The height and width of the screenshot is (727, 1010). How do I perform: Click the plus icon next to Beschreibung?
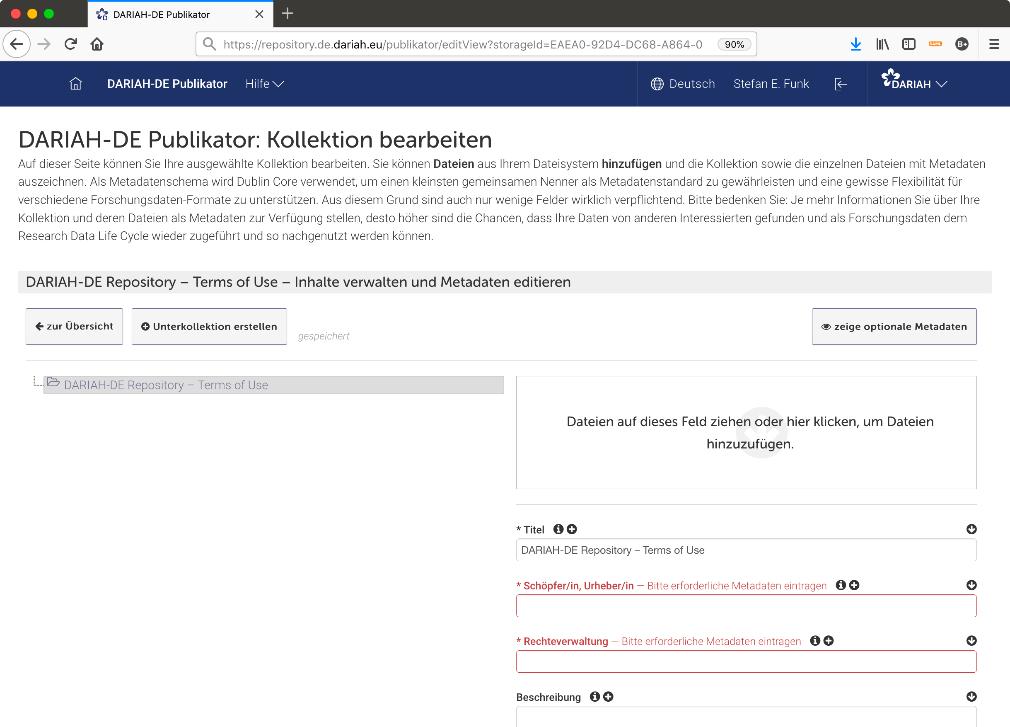[x=609, y=697]
